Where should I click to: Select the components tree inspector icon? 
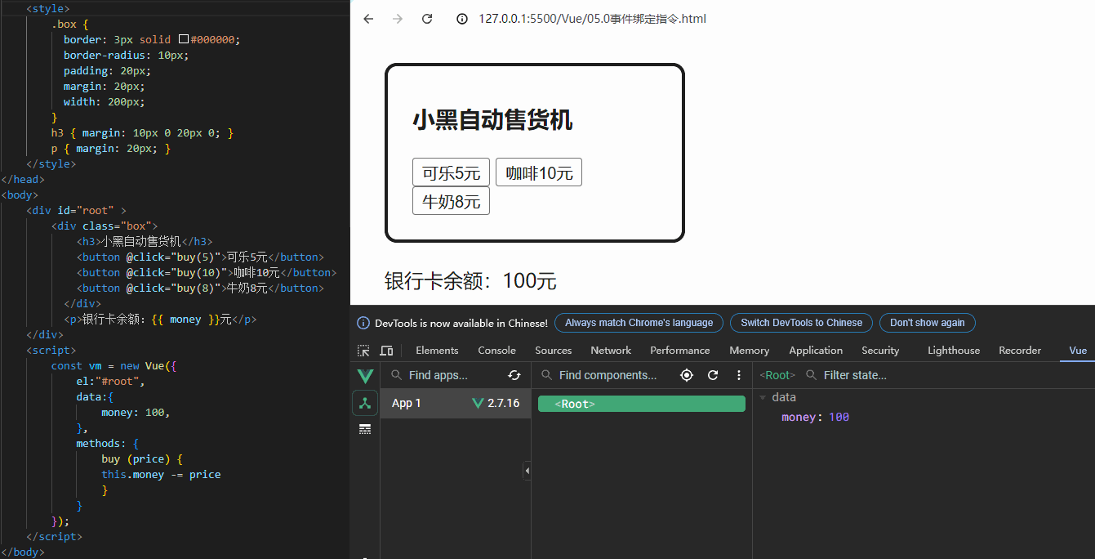[x=365, y=403]
